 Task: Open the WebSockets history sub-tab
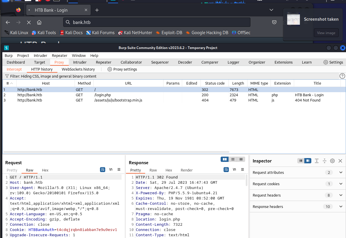click(x=78, y=69)
